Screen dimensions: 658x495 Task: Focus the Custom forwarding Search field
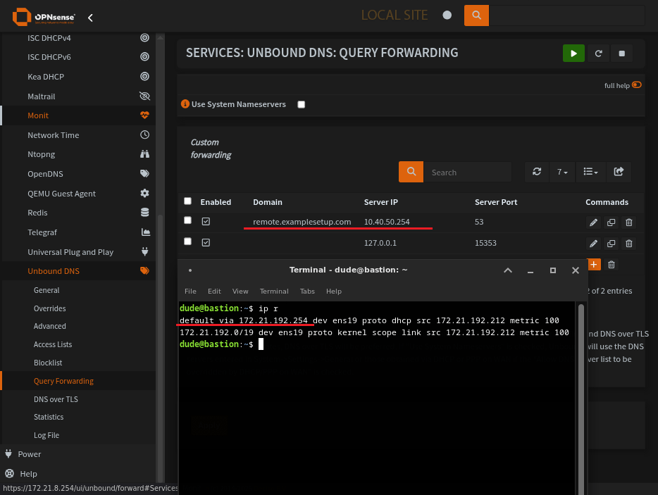pos(468,172)
